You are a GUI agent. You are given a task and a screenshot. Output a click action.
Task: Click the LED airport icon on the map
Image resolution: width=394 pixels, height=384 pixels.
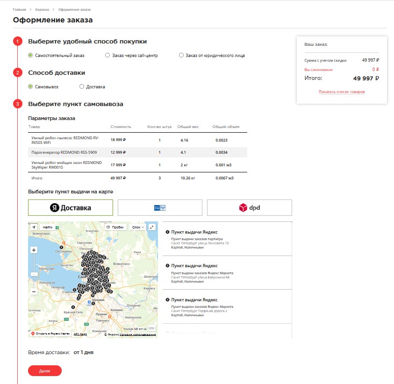click(x=89, y=302)
